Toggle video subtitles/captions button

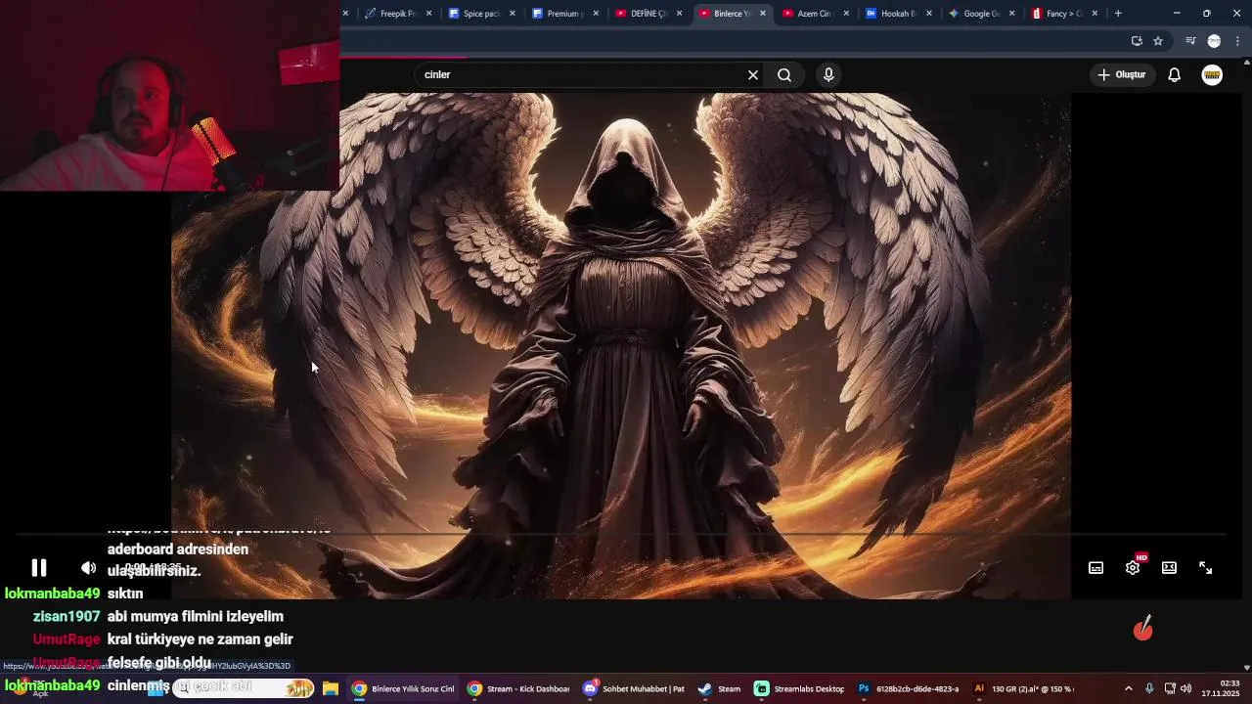point(1096,568)
